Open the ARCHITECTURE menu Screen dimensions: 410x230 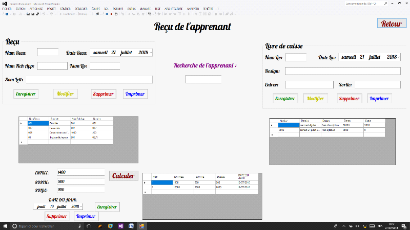[174, 9]
